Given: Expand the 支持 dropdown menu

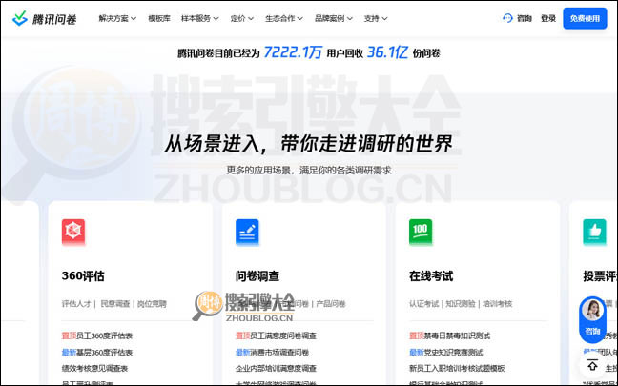Looking at the screenshot, I should [376, 18].
